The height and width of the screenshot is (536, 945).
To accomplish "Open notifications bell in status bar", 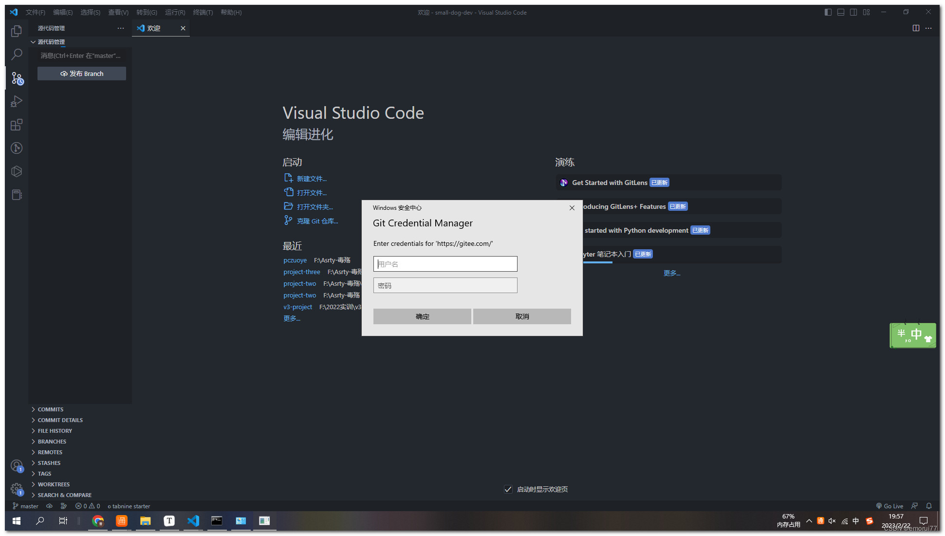I will 929,506.
